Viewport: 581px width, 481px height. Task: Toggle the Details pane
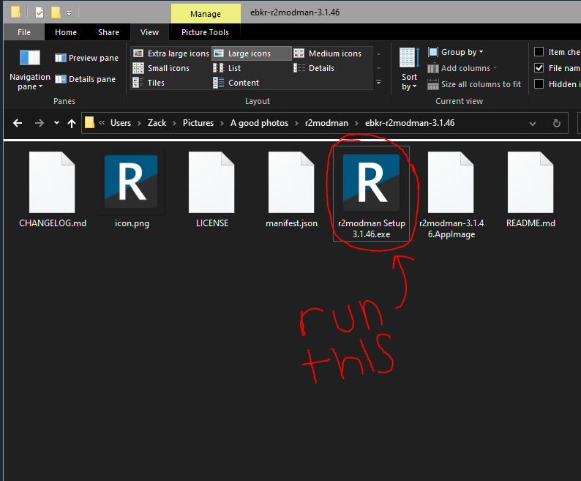85,79
